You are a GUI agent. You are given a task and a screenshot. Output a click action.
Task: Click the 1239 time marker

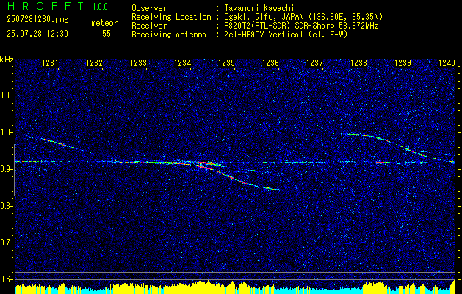point(403,62)
